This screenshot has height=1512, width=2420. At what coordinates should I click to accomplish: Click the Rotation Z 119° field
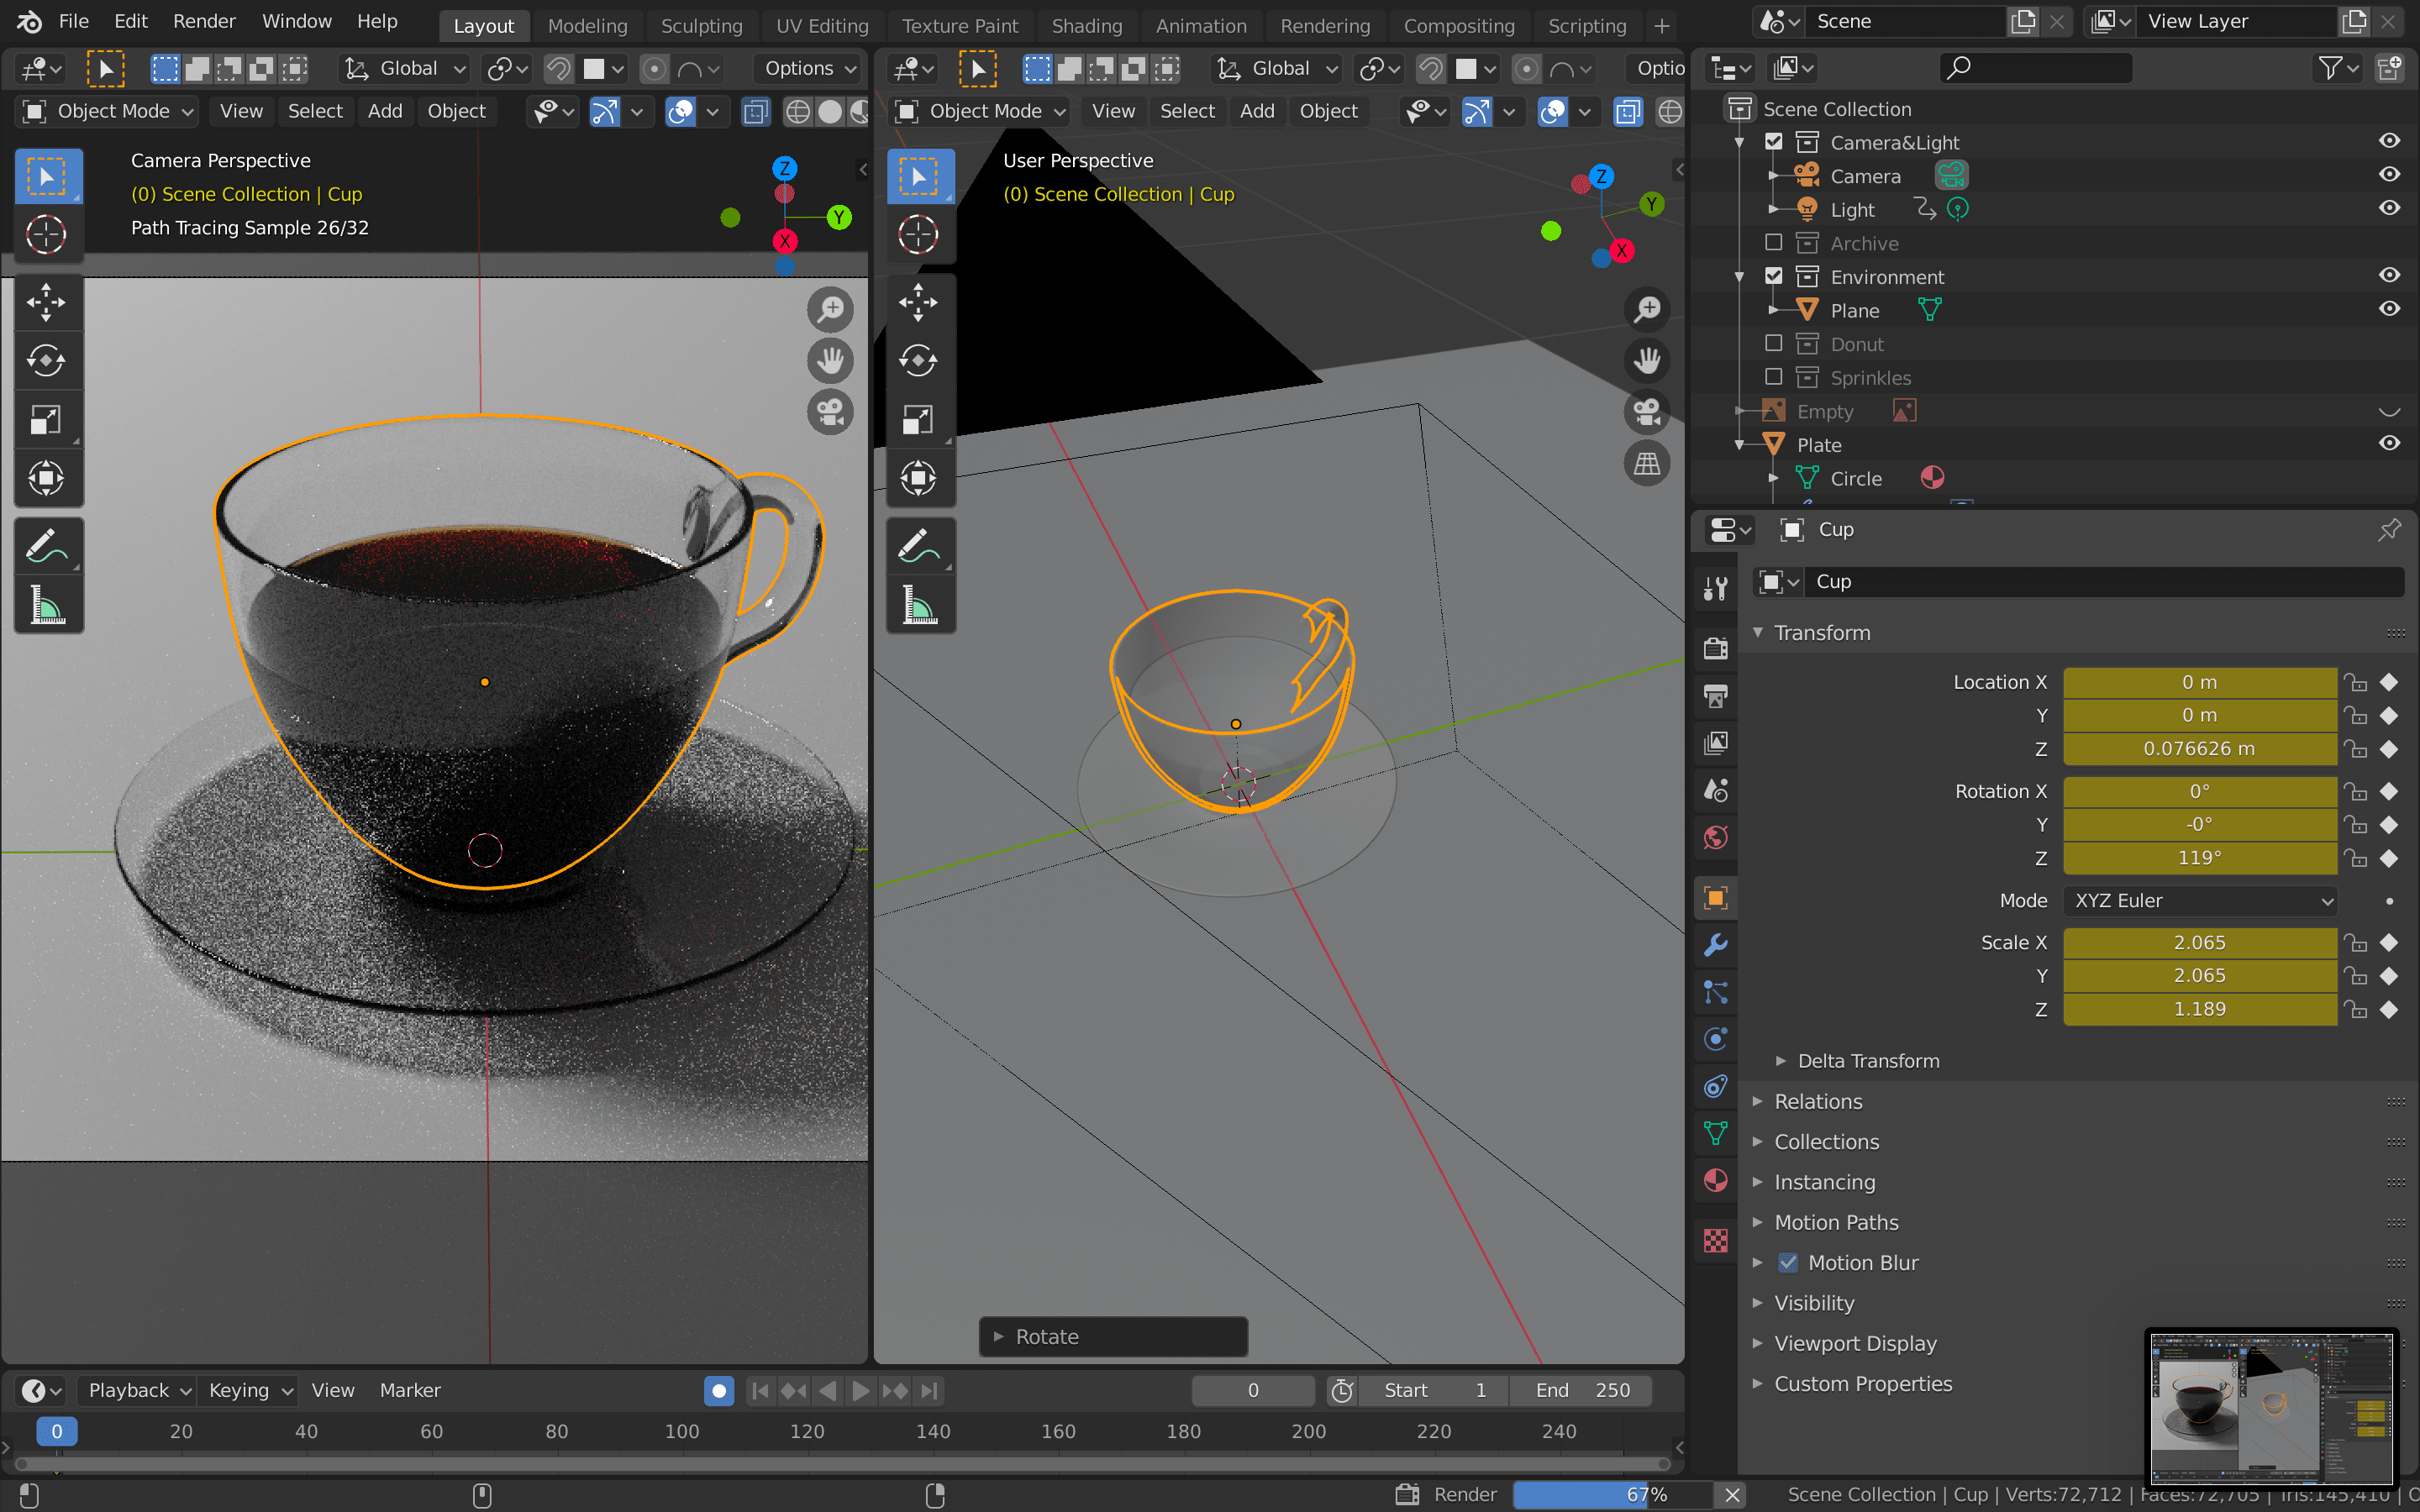[x=2200, y=859]
